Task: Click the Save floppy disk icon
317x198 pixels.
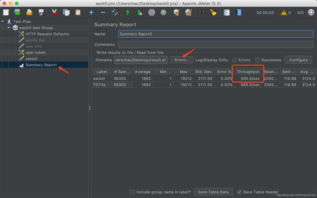Action: 41,13
